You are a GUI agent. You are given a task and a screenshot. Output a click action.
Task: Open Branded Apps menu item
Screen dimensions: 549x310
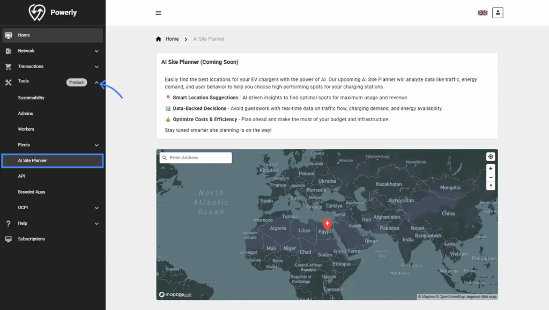[32, 191]
